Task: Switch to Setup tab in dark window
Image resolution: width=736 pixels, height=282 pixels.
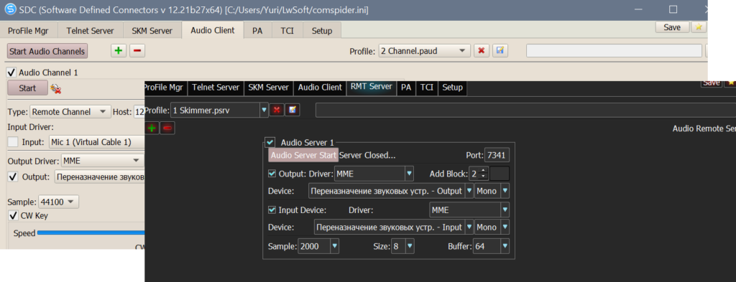Action: point(453,88)
